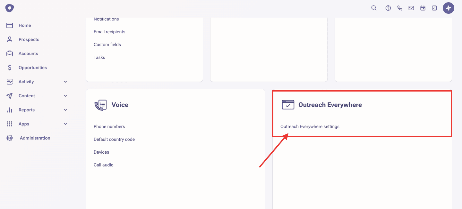Click the phone dialer icon in top bar
The height and width of the screenshot is (209, 462).
pyautogui.click(x=400, y=8)
